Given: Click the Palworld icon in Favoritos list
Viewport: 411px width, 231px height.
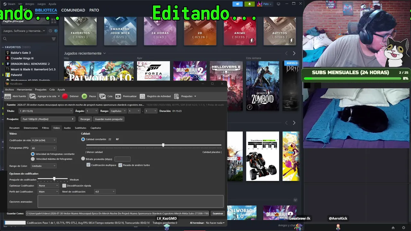Looking at the screenshot, I should (x=8, y=75).
